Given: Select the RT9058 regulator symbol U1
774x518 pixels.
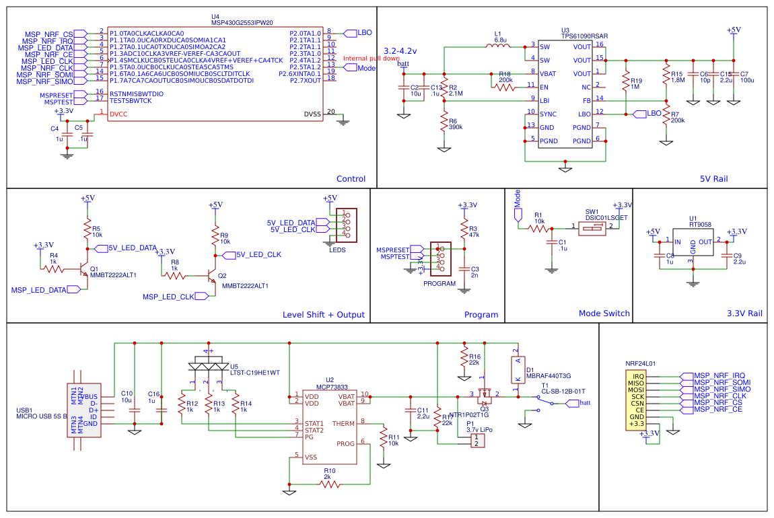Looking at the screenshot, I should pyautogui.click(x=693, y=242).
